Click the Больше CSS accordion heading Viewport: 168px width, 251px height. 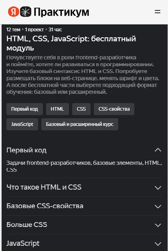click(27, 225)
